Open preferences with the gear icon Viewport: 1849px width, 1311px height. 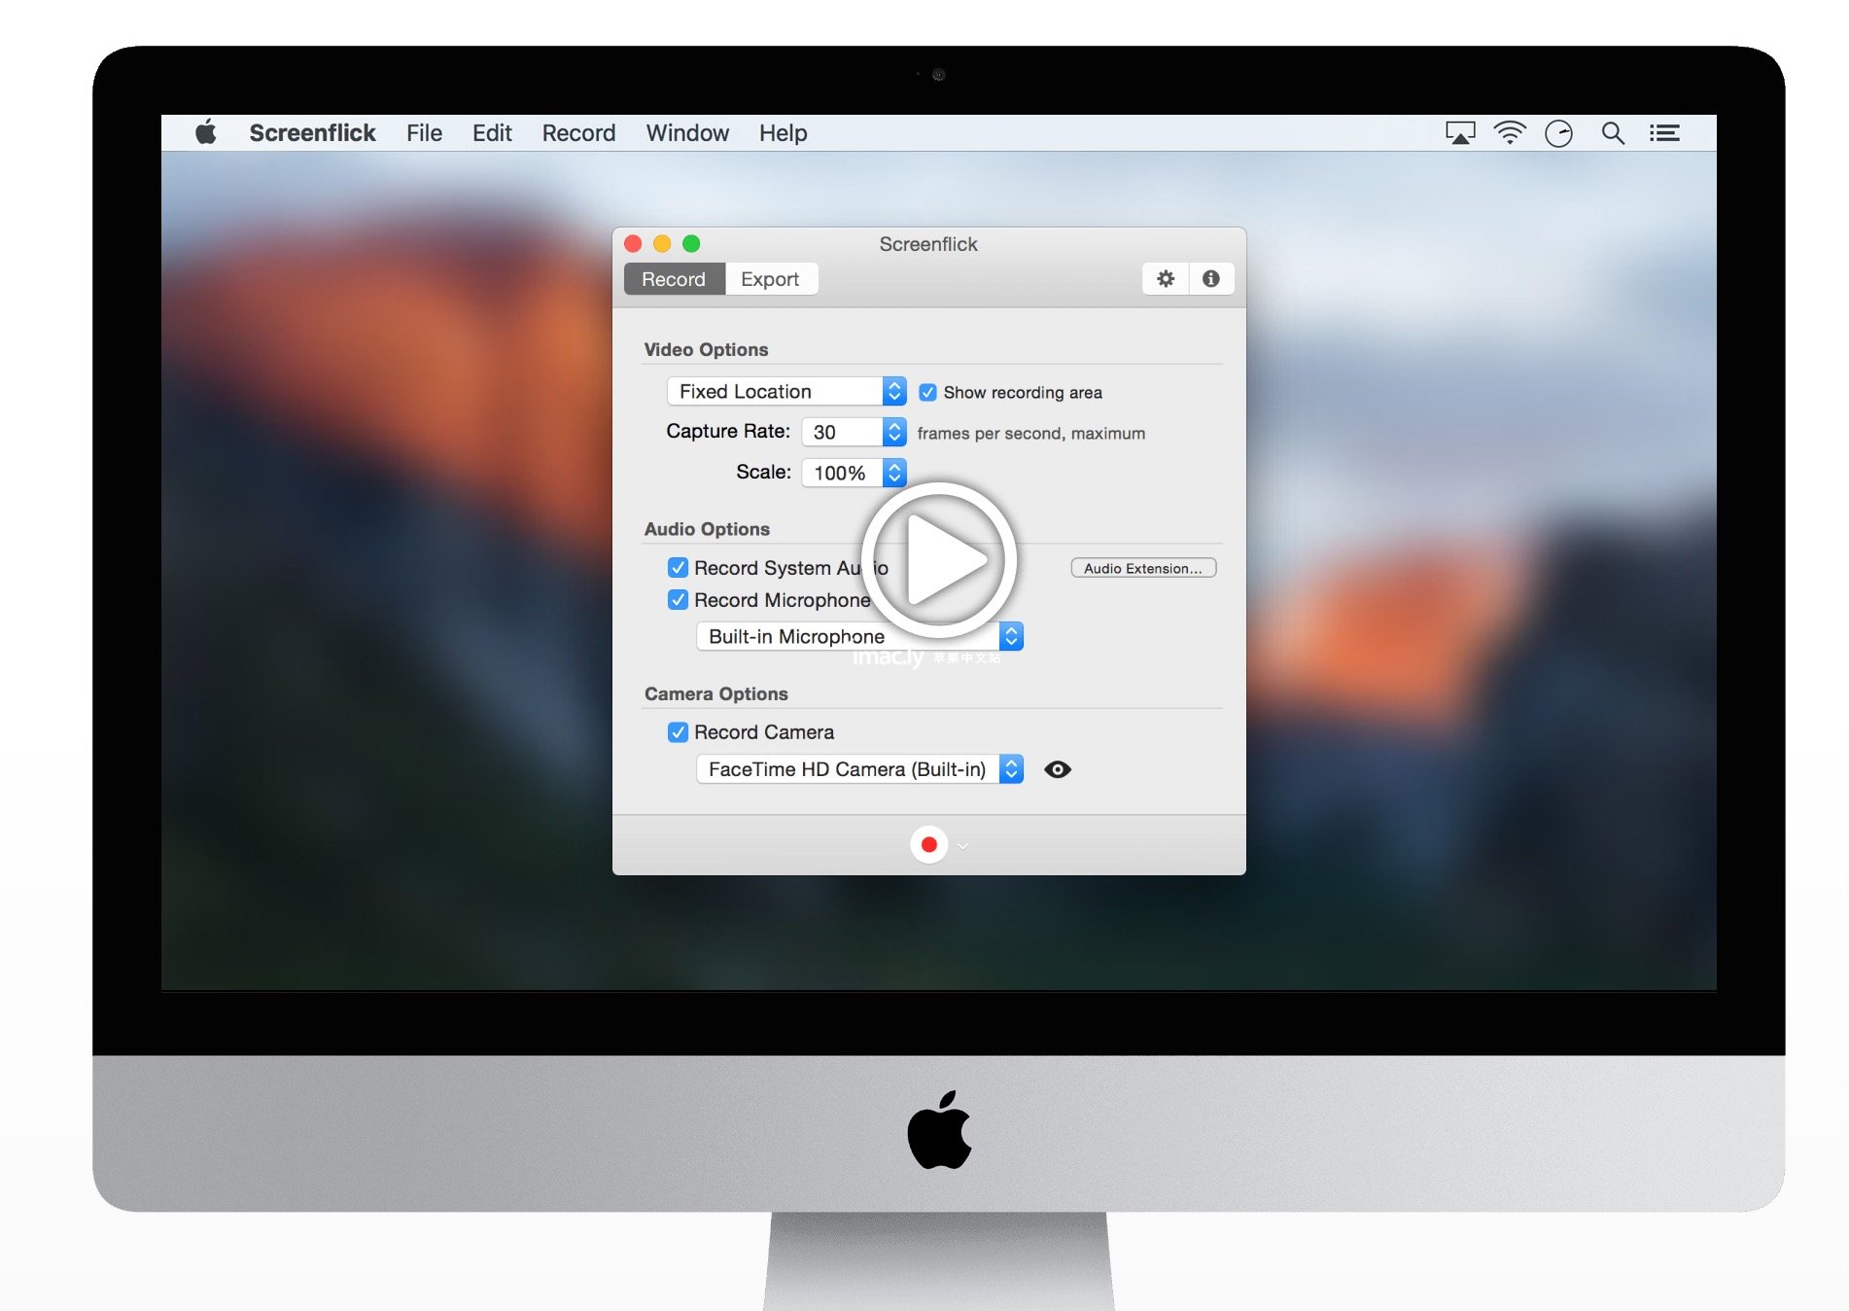coord(1166,279)
